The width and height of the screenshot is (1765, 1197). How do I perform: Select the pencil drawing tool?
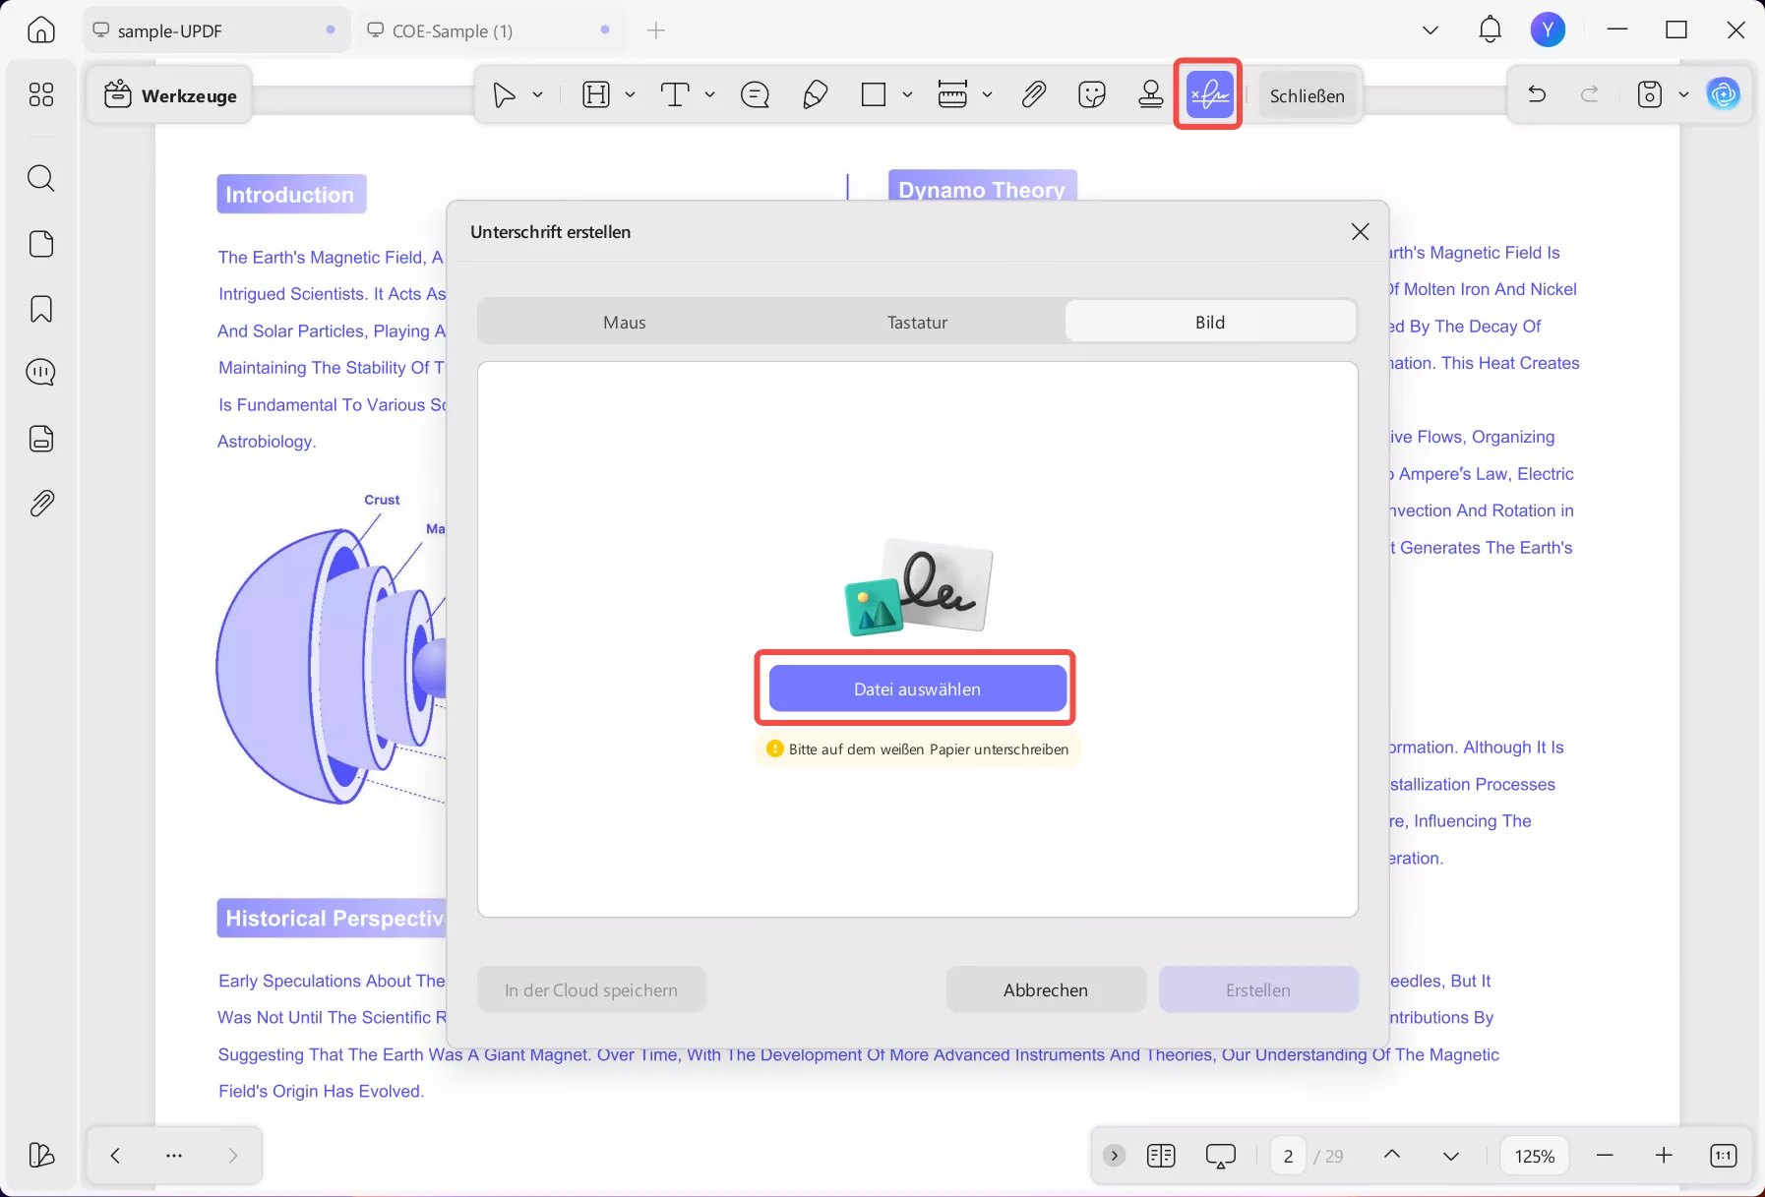click(x=815, y=95)
